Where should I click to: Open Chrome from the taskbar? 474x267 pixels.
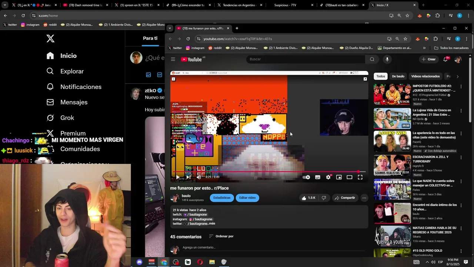(164, 262)
